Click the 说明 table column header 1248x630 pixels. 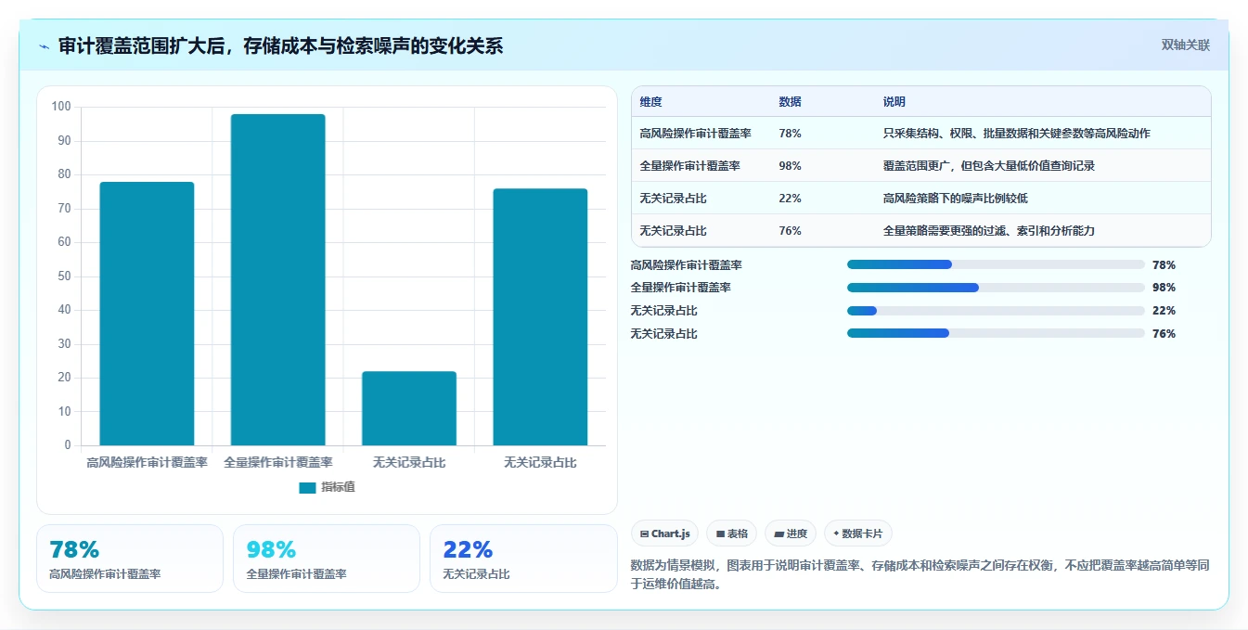894,102
